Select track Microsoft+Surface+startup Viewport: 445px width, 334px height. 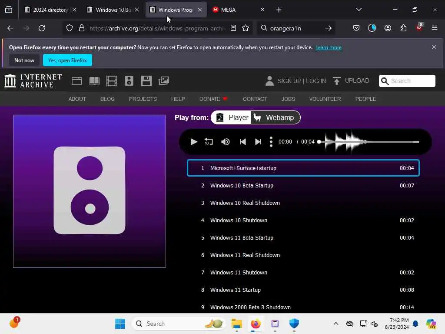pos(303,168)
